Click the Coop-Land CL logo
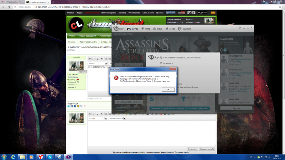Image resolution: width=285 pixels, height=160 pixels. [76, 25]
